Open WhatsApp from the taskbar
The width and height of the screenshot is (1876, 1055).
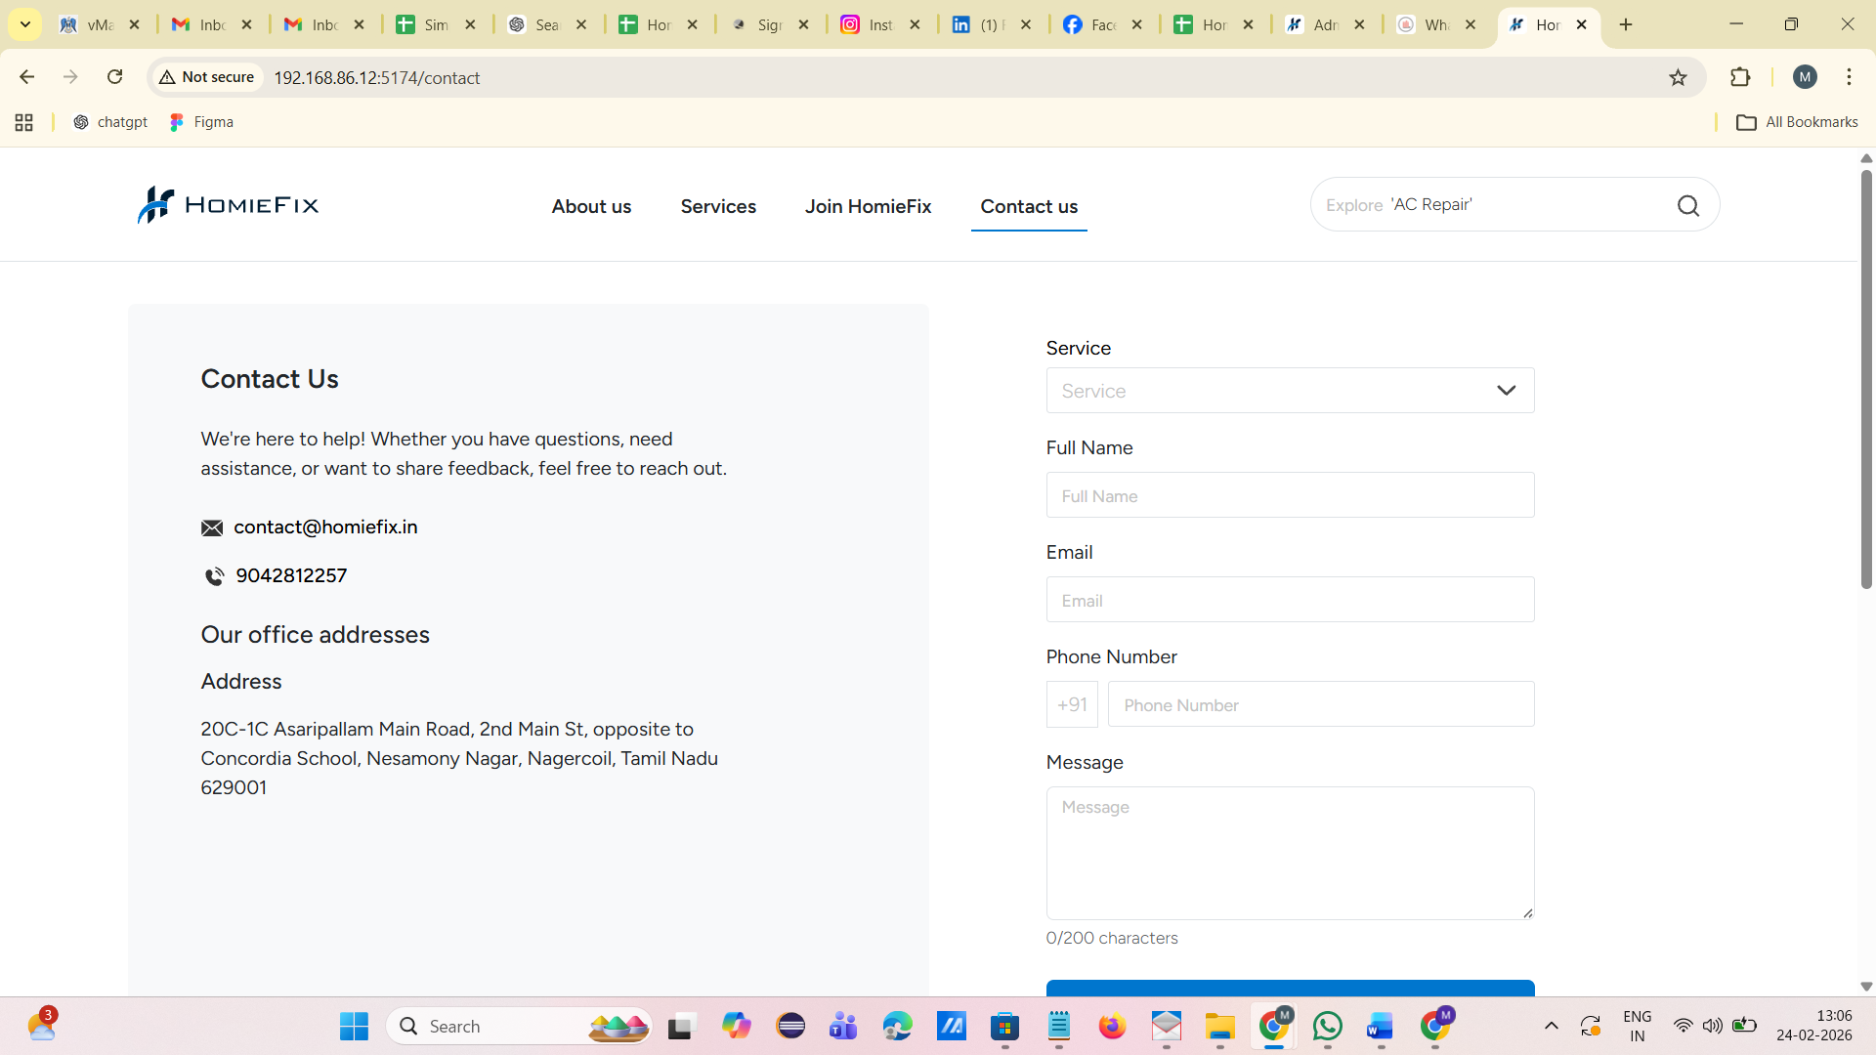[x=1327, y=1026]
